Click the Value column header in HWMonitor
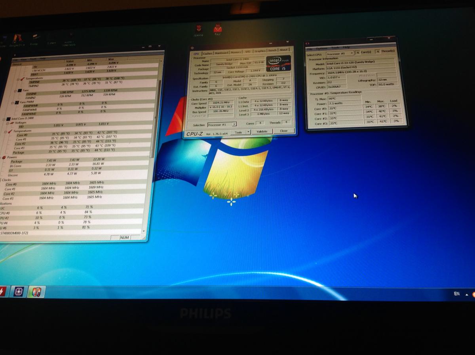 click(70, 61)
